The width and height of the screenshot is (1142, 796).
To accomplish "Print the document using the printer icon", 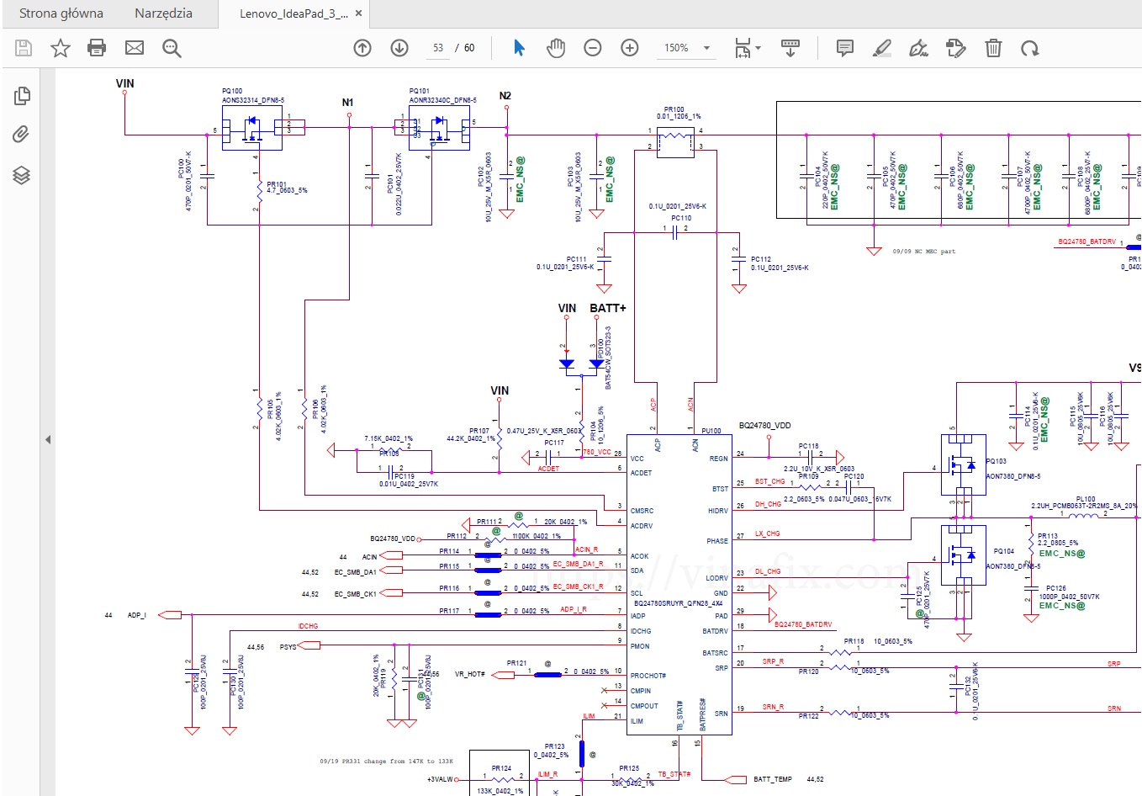I will [x=97, y=48].
